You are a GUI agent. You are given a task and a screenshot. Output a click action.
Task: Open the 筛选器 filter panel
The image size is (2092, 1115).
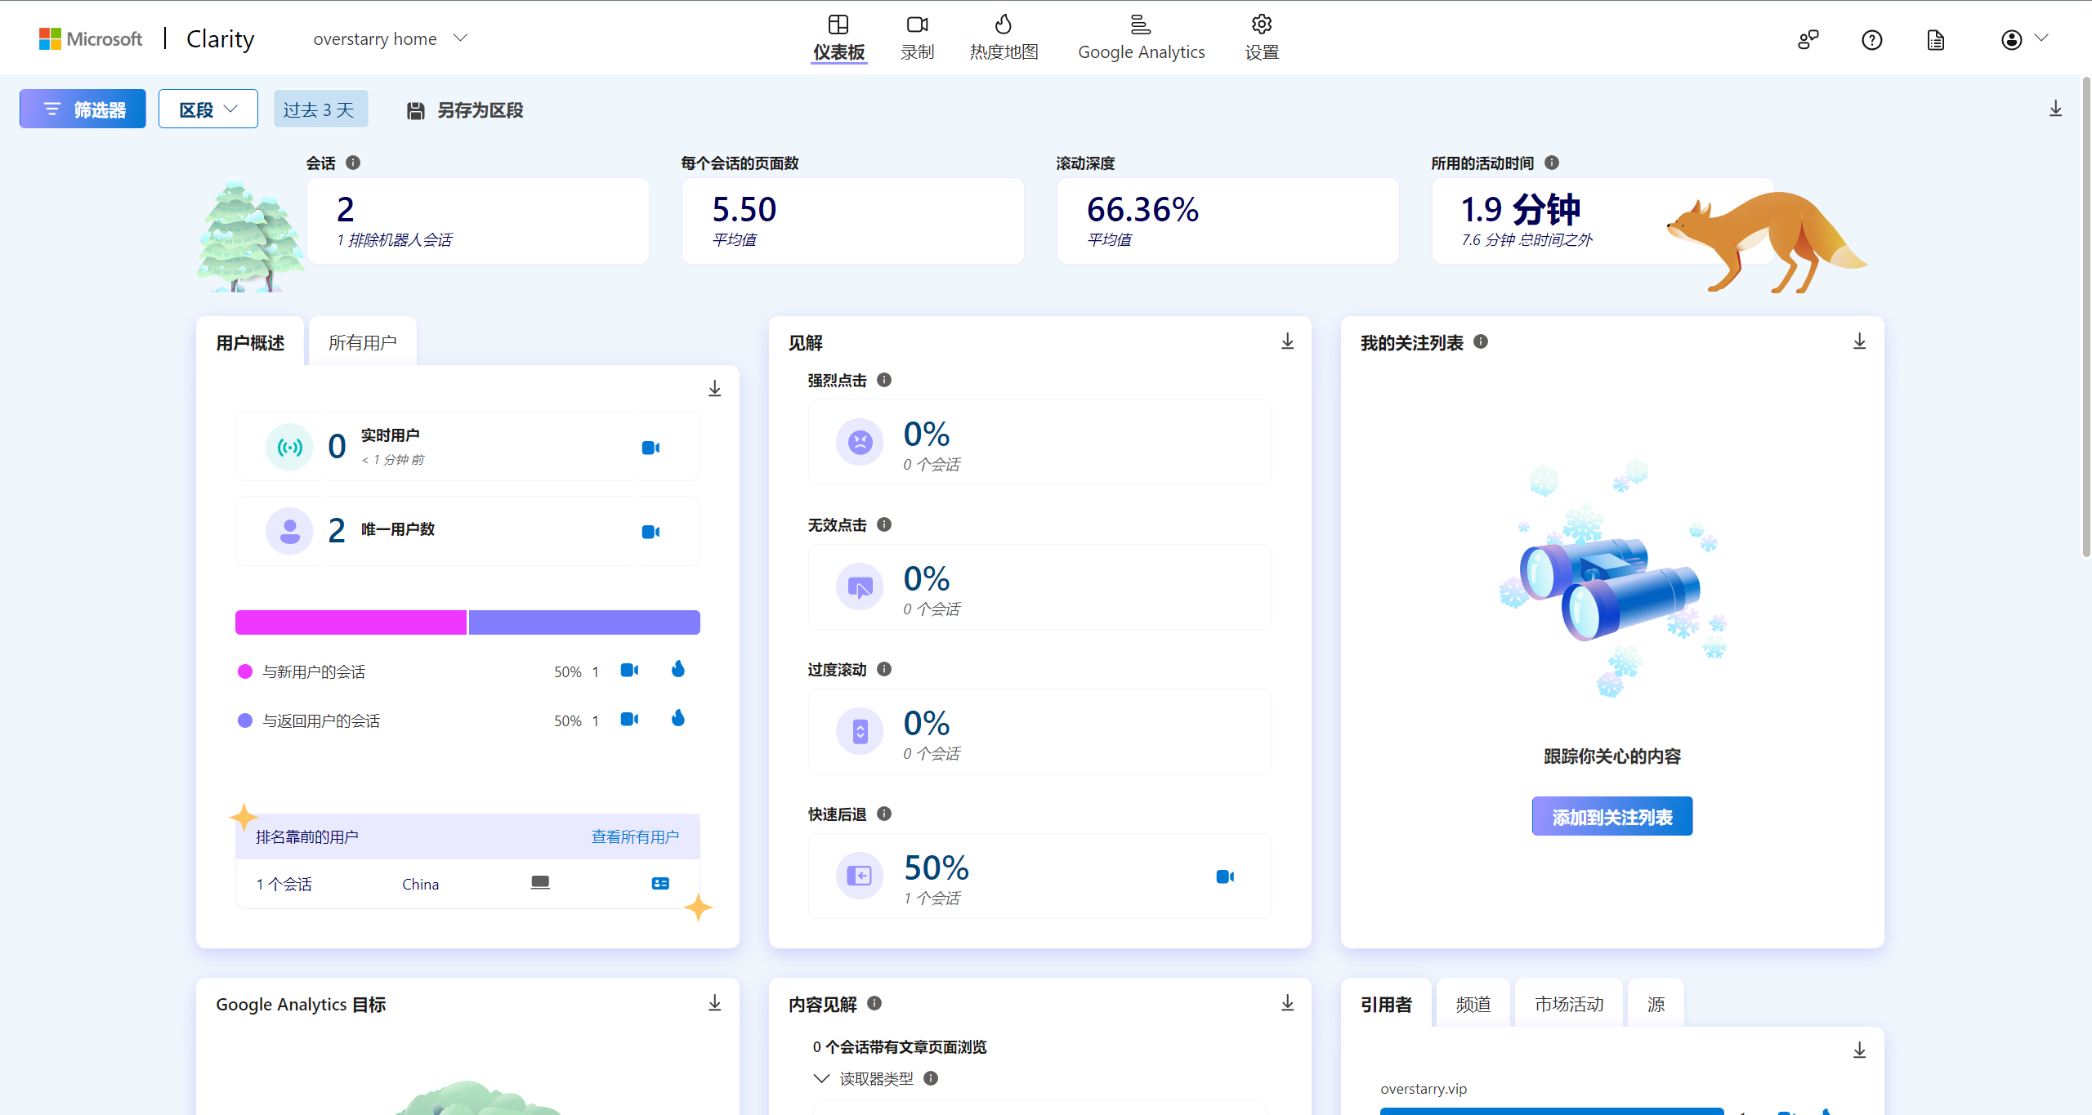tap(83, 109)
